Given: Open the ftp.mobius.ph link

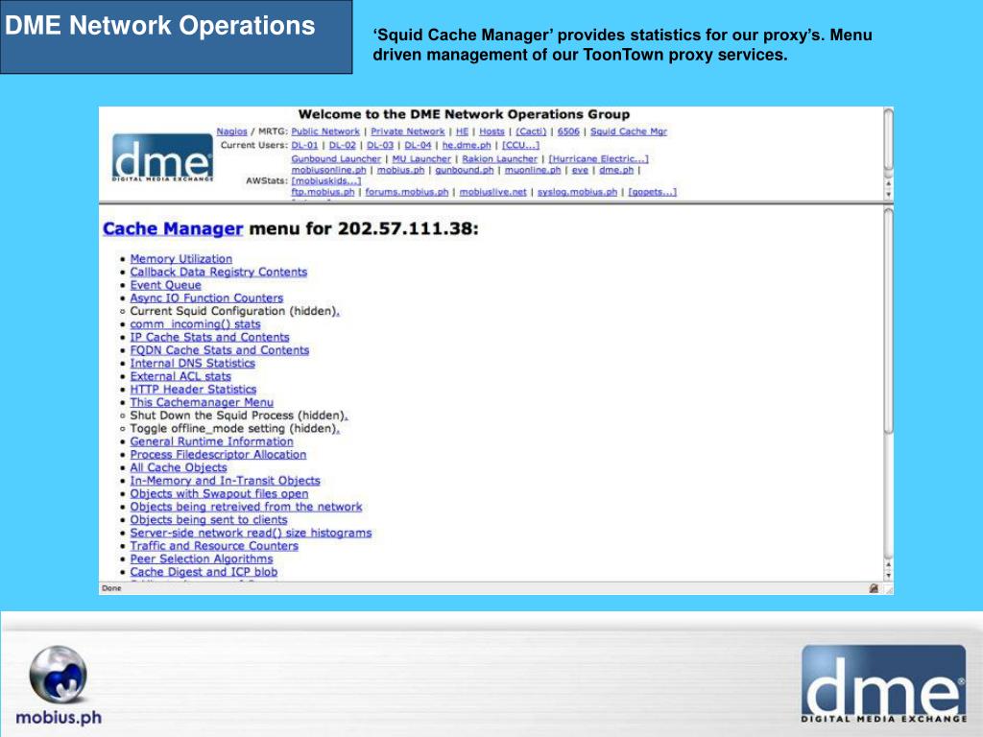Looking at the screenshot, I should pyautogui.click(x=323, y=192).
